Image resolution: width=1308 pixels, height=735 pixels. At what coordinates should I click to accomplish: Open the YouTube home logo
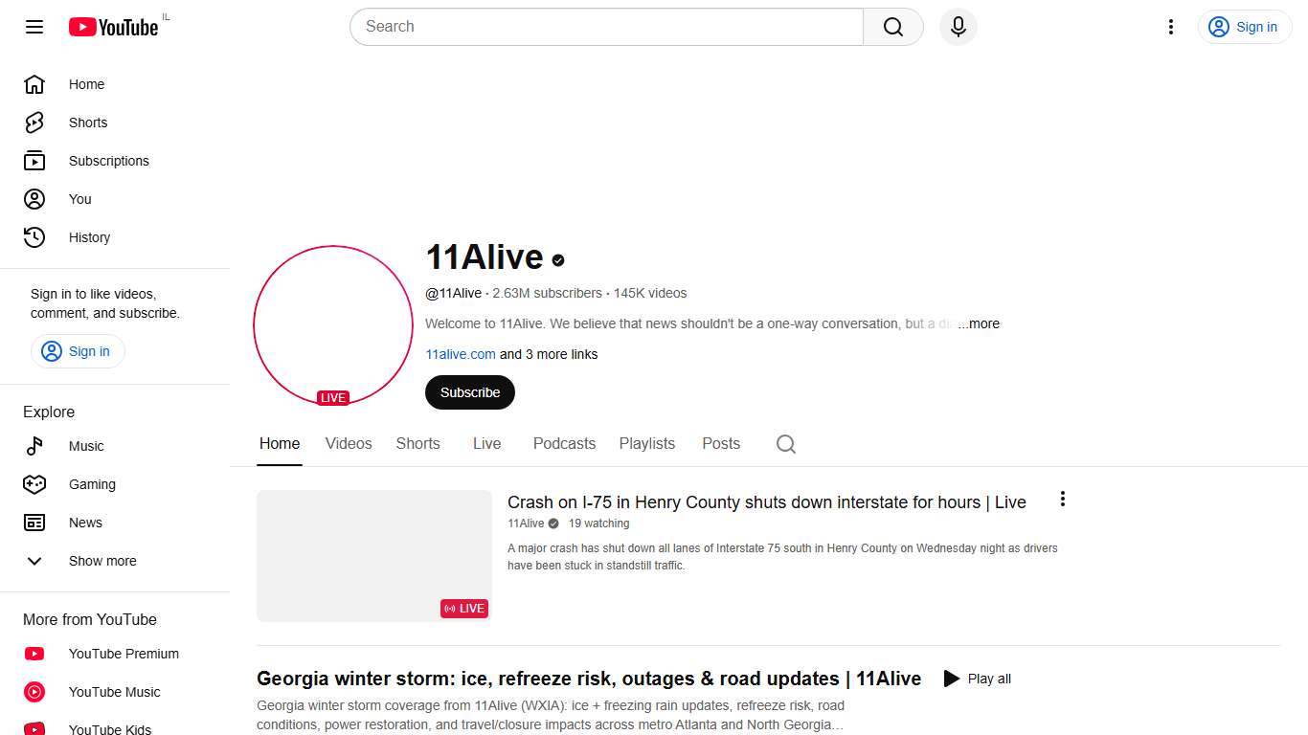113,27
